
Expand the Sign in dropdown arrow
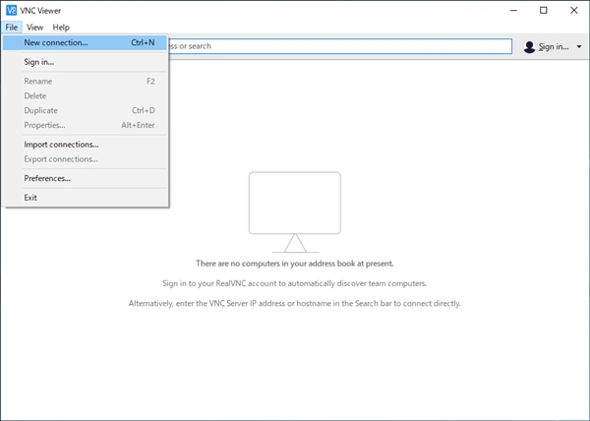(x=579, y=46)
